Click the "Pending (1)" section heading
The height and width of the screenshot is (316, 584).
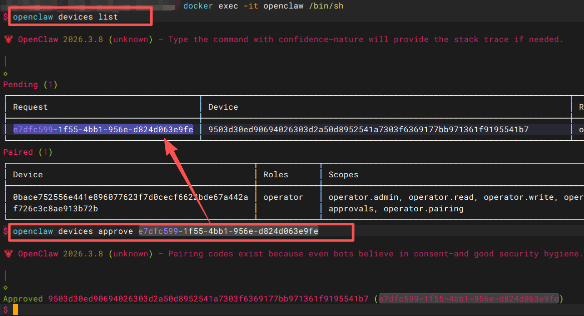pos(31,85)
